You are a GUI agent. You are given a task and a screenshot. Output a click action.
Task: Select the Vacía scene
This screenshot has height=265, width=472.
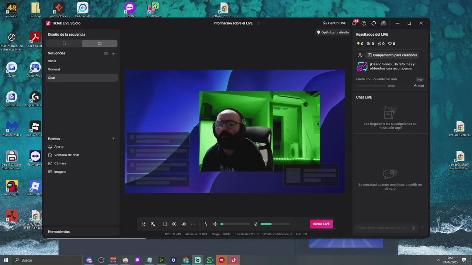click(82, 61)
